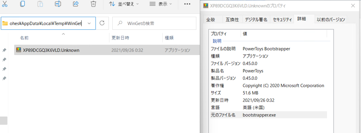Click the PowerToys icon of the listed file
Image resolution: width=361 pixels, height=133 pixels.
(19, 50)
